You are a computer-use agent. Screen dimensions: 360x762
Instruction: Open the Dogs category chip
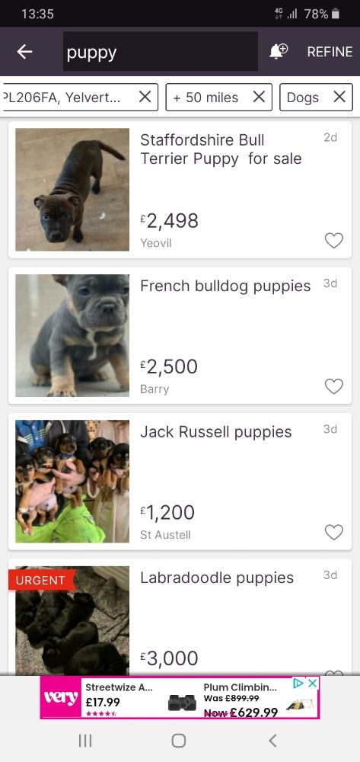(x=303, y=98)
